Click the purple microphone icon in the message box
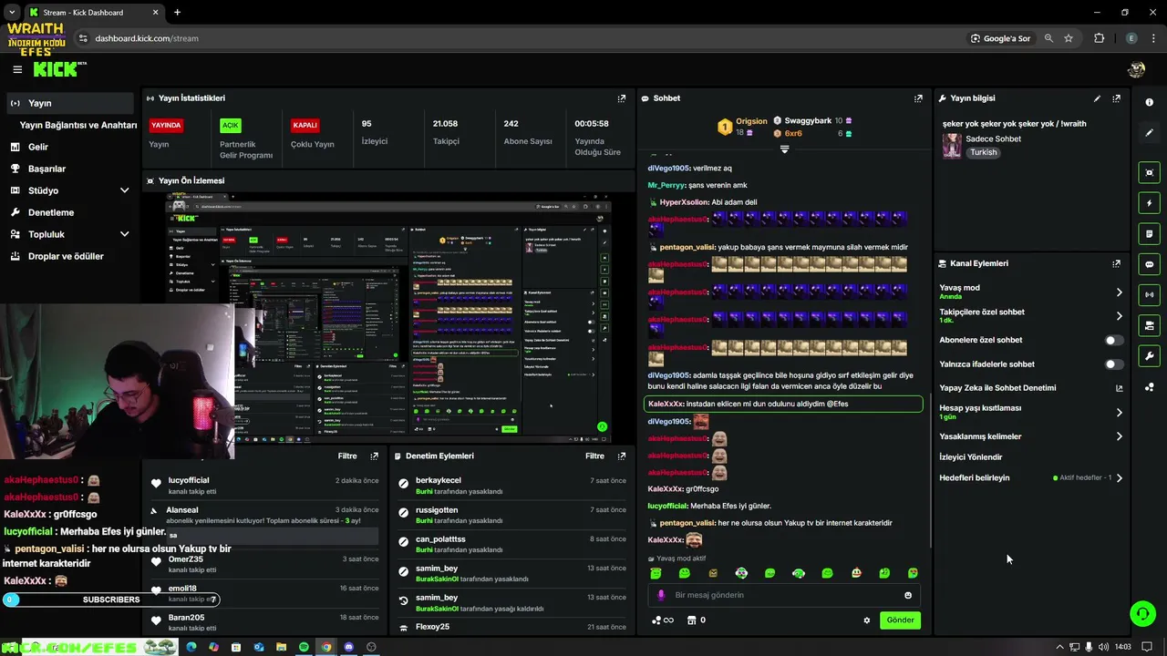Viewport: 1167px width, 656px height. click(x=661, y=595)
